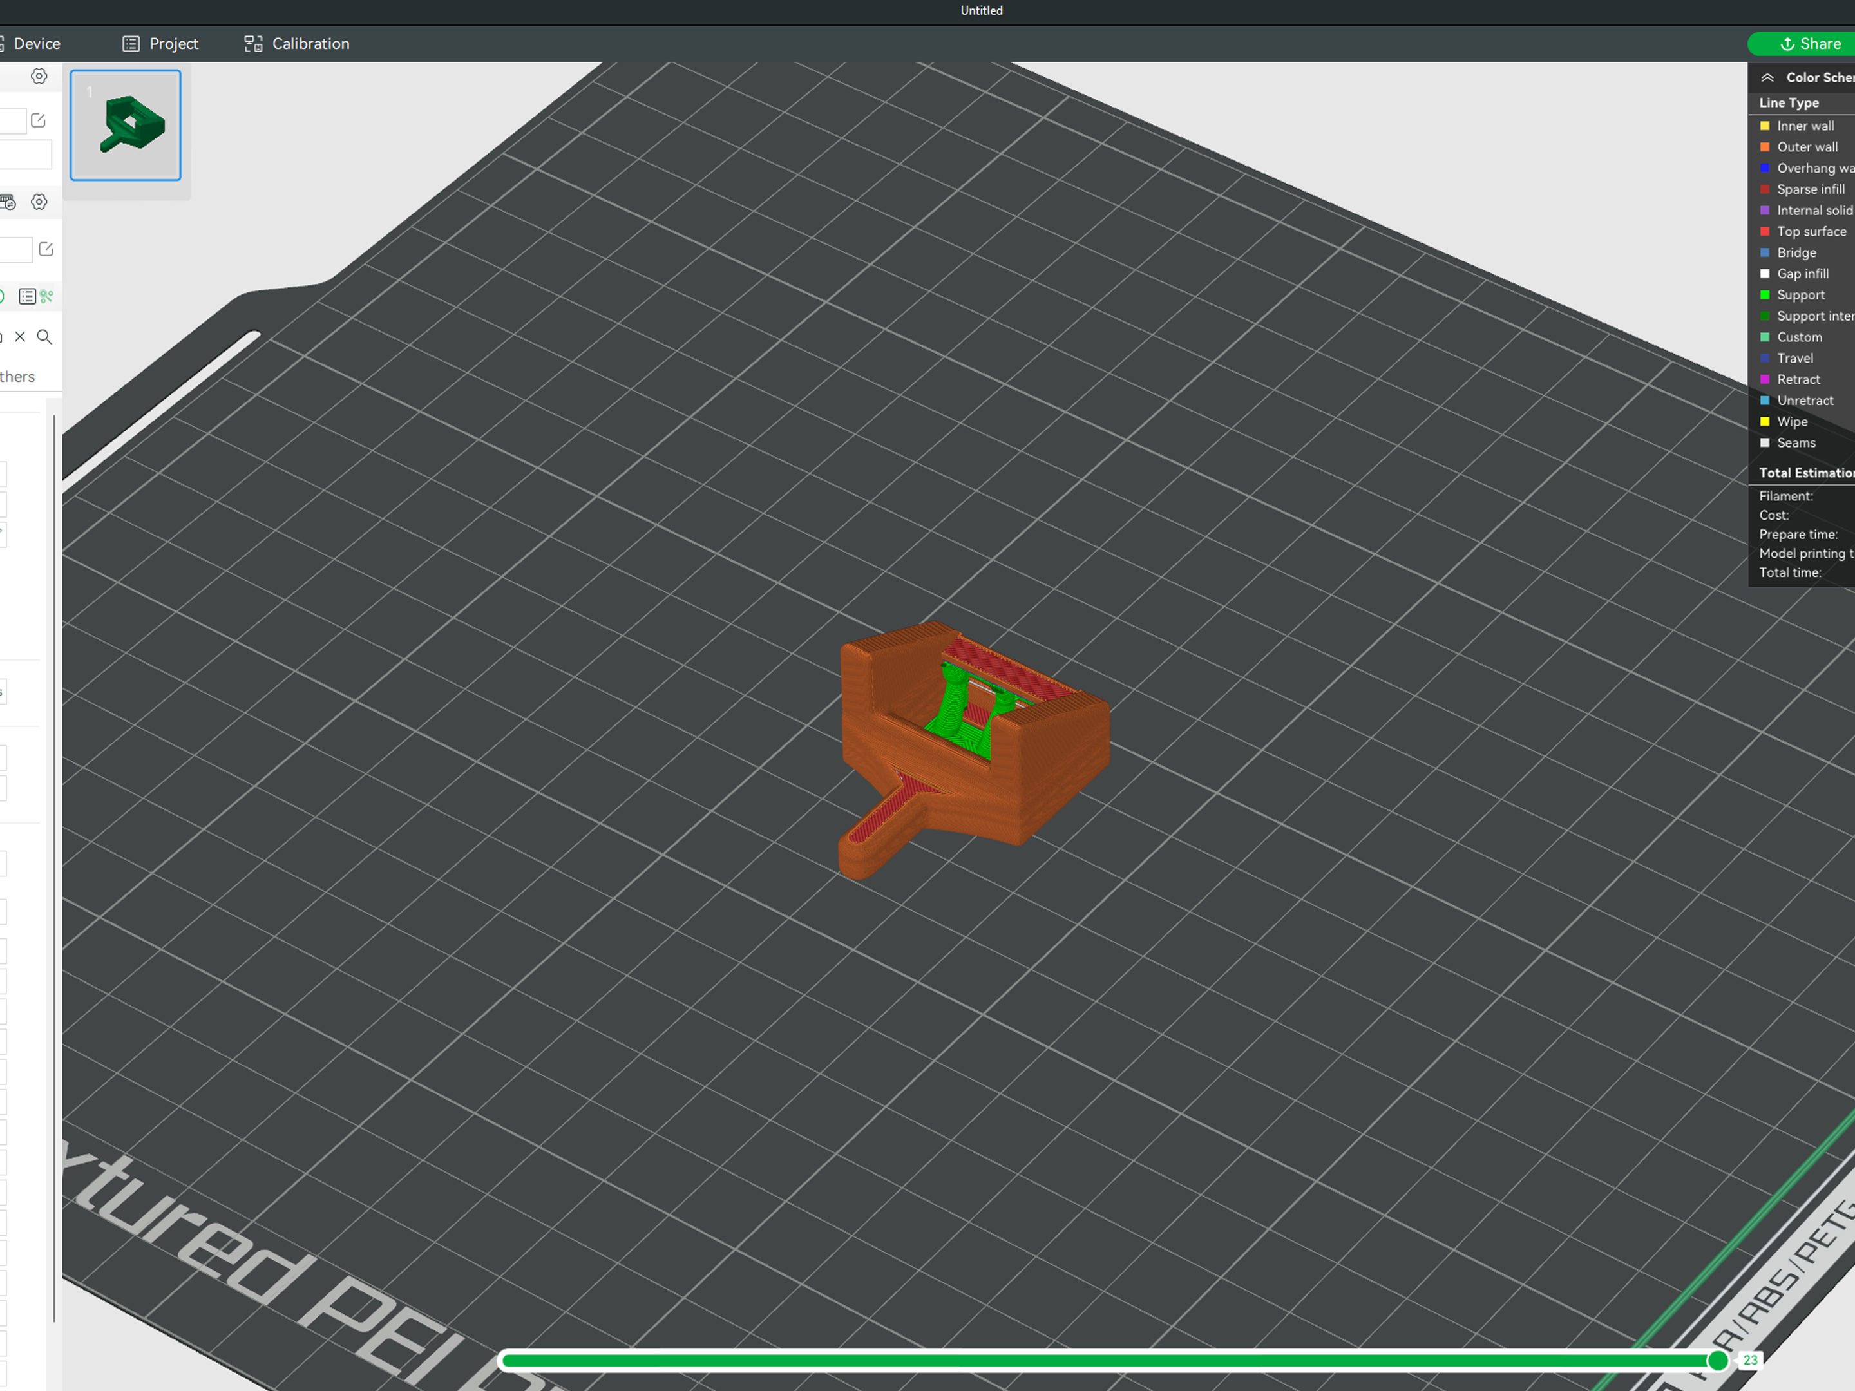Image resolution: width=1855 pixels, height=1391 pixels.
Task: Open printer settings gear at top
Action: (39, 76)
